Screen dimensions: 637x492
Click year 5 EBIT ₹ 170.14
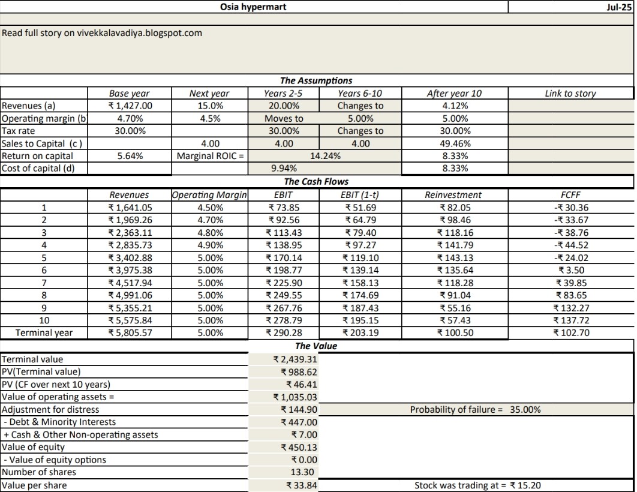(284, 258)
